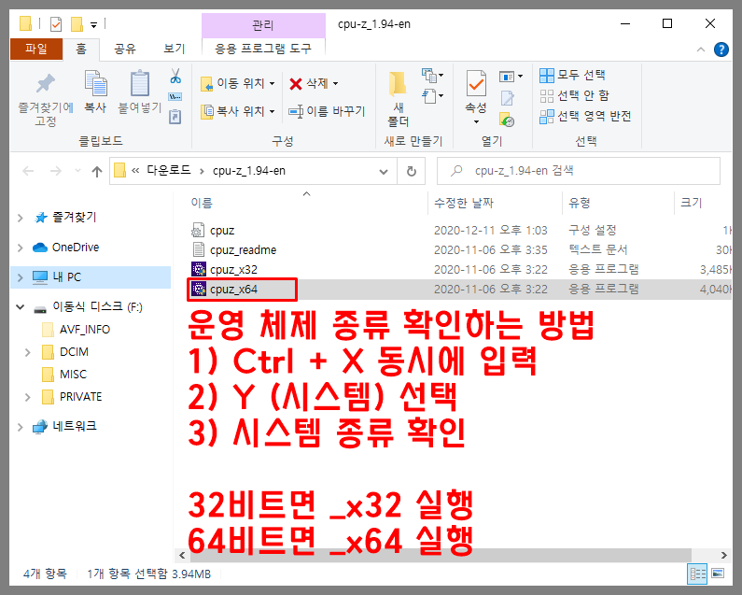Click Invert selection (선택 영역 반전)
The width and height of the screenshot is (742, 595).
tap(585, 116)
